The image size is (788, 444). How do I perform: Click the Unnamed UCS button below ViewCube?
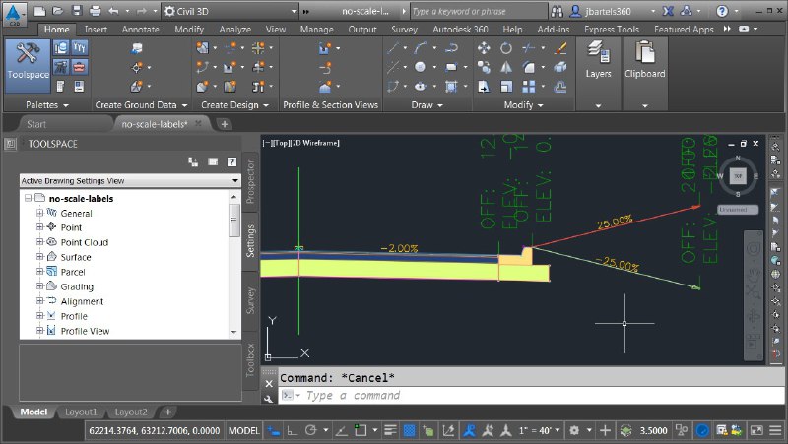pos(737,209)
